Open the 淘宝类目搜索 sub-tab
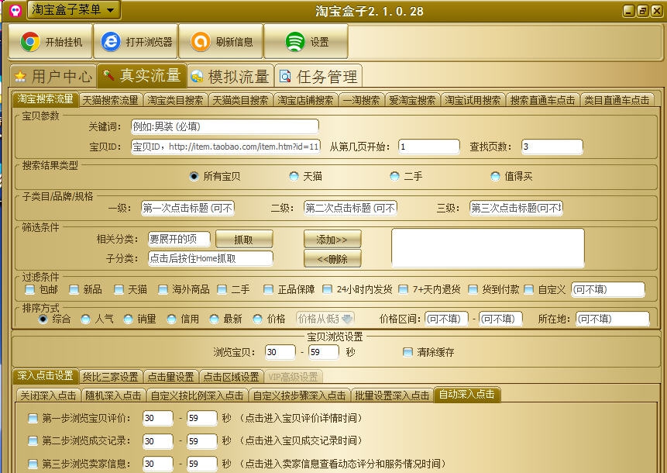 [x=175, y=100]
